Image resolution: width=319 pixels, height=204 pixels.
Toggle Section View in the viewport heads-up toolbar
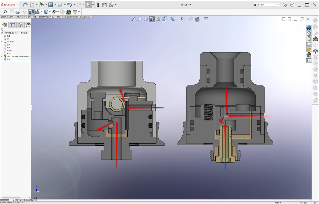click(x=152, y=19)
